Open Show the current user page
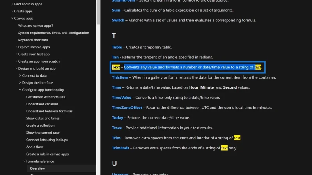Screen dimensions: 312x175 tap(43, 133)
